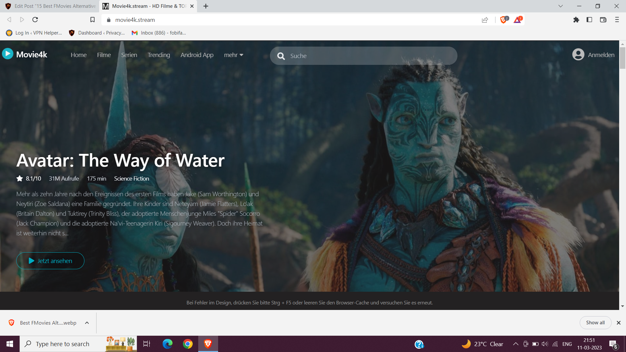Open the notification center icon

(x=613, y=344)
